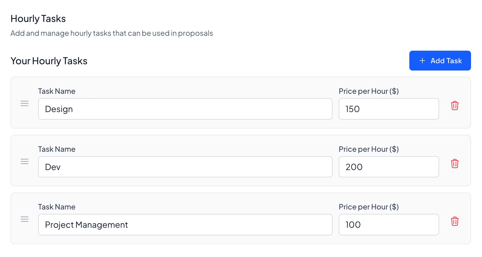Grab the drag handle next to Dev
This screenshot has width=482, height=257.
[x=25, y=161]
